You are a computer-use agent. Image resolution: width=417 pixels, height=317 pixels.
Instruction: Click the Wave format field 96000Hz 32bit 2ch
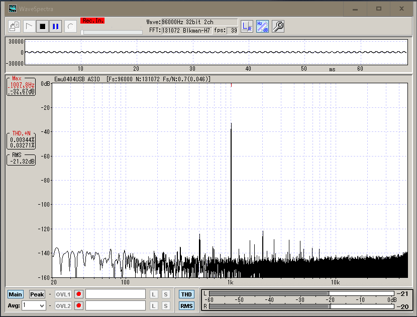(199, 22)
